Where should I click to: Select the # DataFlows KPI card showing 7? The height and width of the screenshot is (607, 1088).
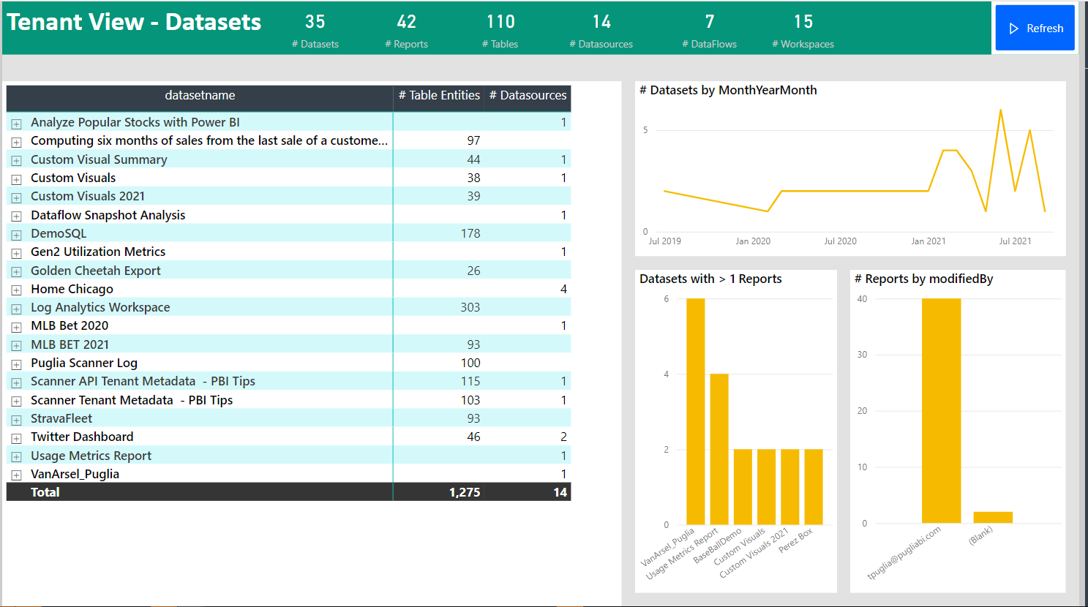pyautogui.click(x=709, y=29)
